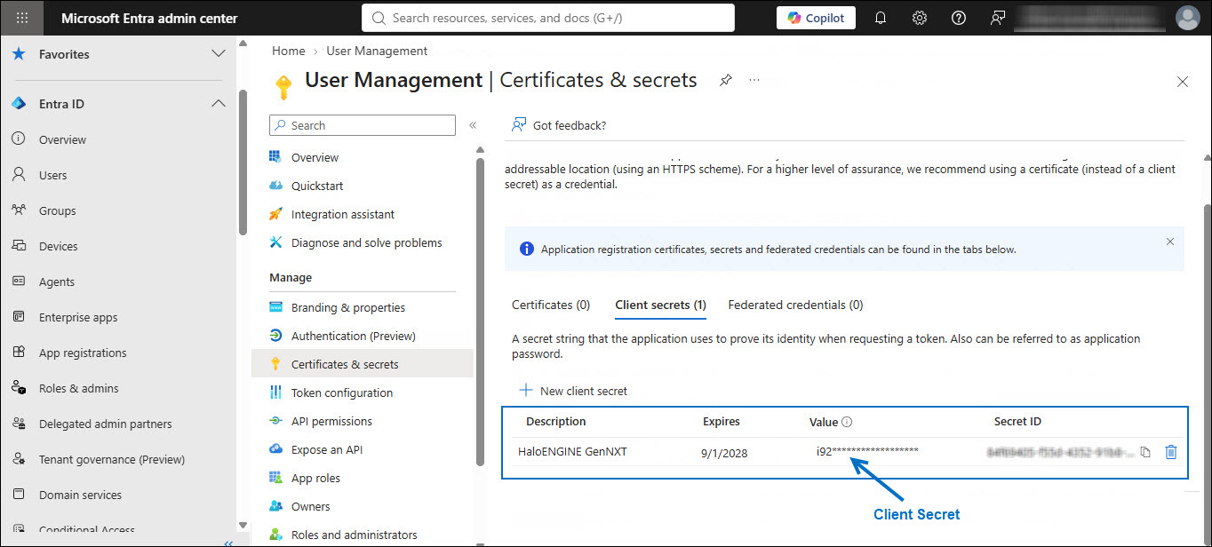Screen dimensions: 1212x547
Task: Switch to Federated credentials (0) tab
Action: (x=795, y=305)
